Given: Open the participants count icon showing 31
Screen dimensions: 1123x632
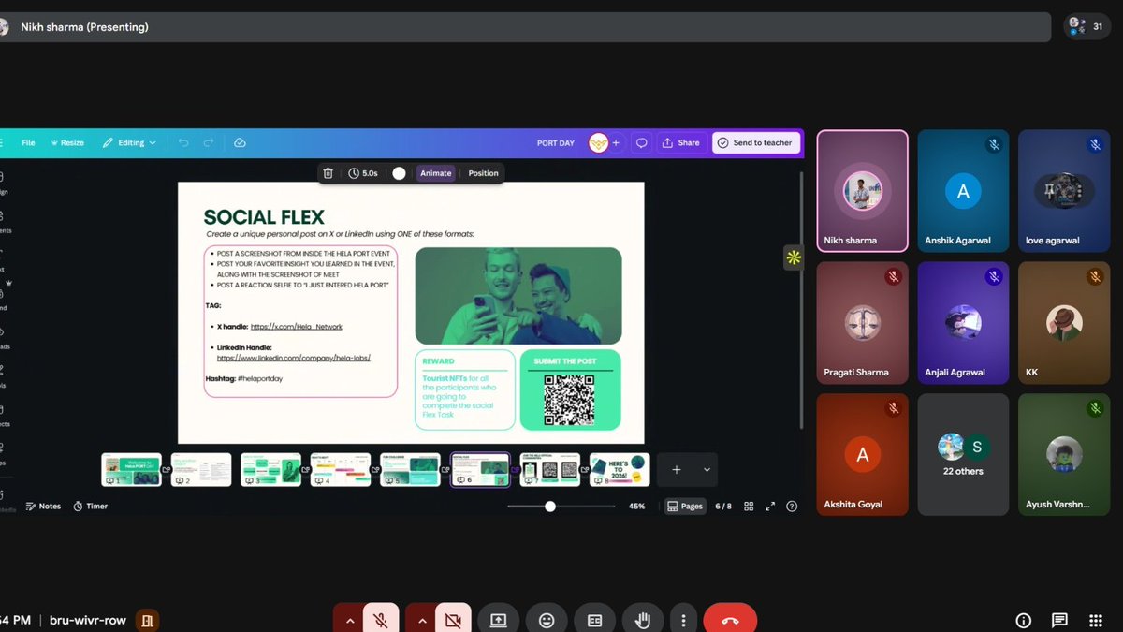Looking at the screenshot, I should (1087, 26).
